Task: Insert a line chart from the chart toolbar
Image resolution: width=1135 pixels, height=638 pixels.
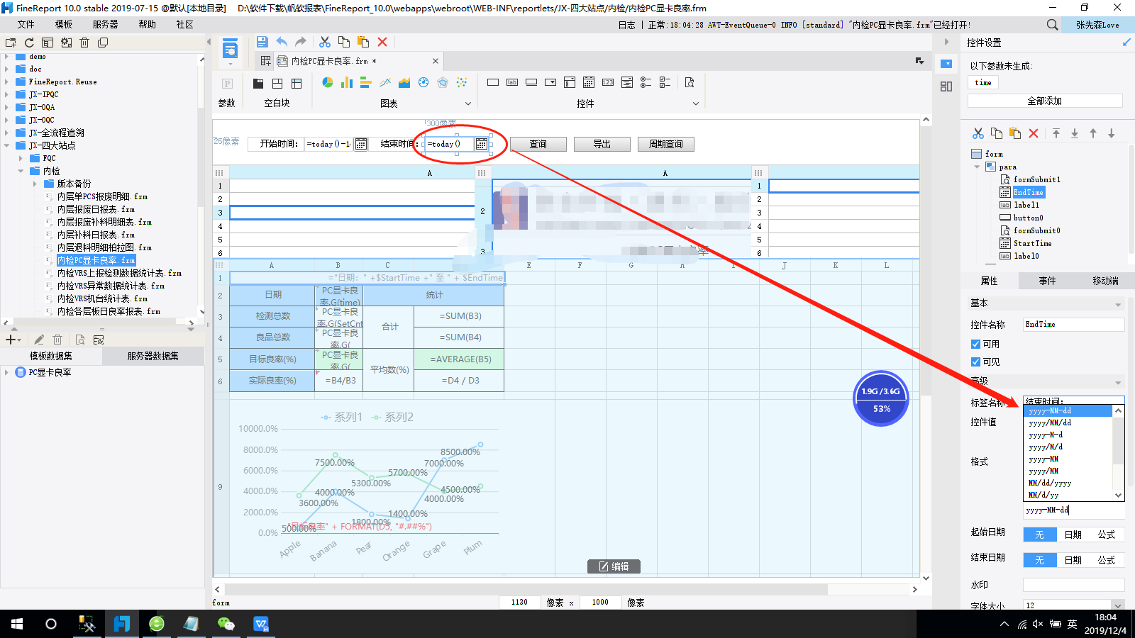Action: pyautogui.click(x=385, y=82)
